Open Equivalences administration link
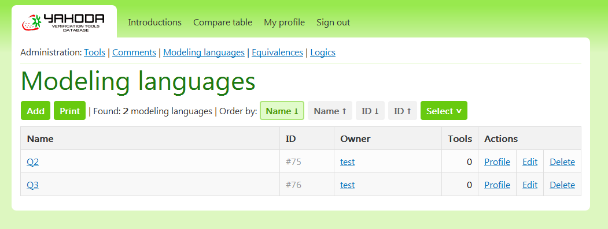Screen dimensions: 608x229 point(277,52)
